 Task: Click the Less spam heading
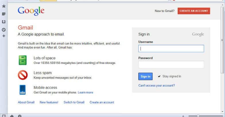(x=42, y=73)
